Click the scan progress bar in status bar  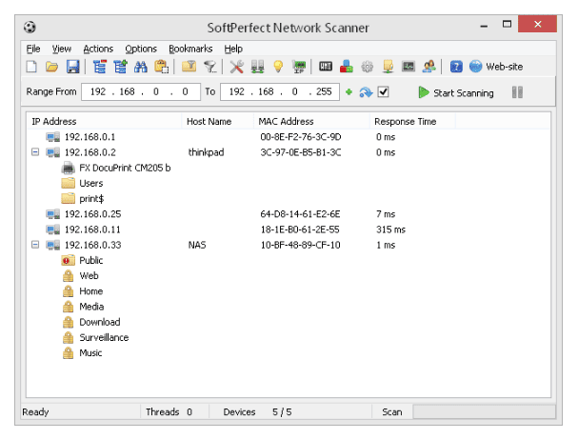coord(484,411)
